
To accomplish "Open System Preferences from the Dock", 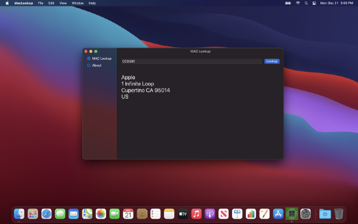I will [x=305, y=214].
